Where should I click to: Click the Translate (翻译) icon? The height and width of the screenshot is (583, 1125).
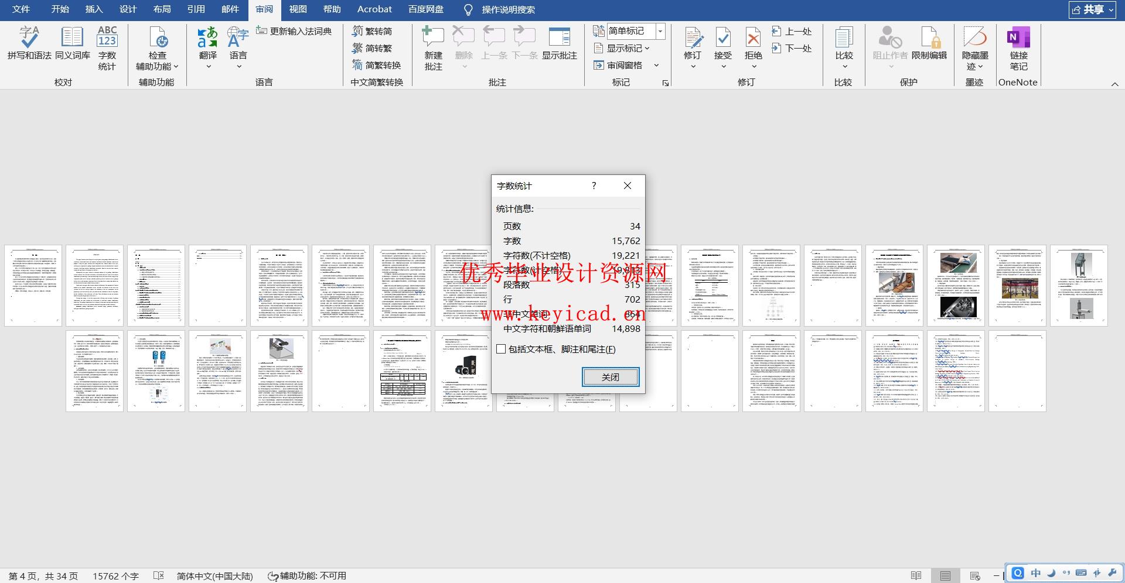(207, 37)
